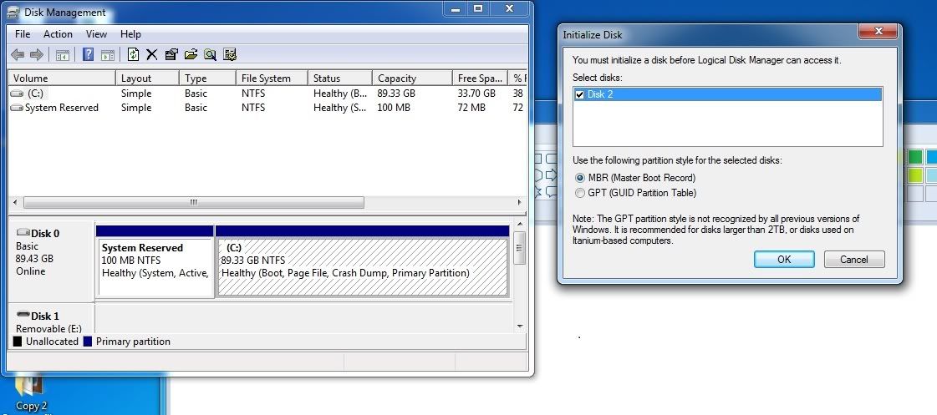This screenshot has height=415, width=937.
Task: Click OK in Initialize Disk dialog
Action: click(x=784, y=259)
